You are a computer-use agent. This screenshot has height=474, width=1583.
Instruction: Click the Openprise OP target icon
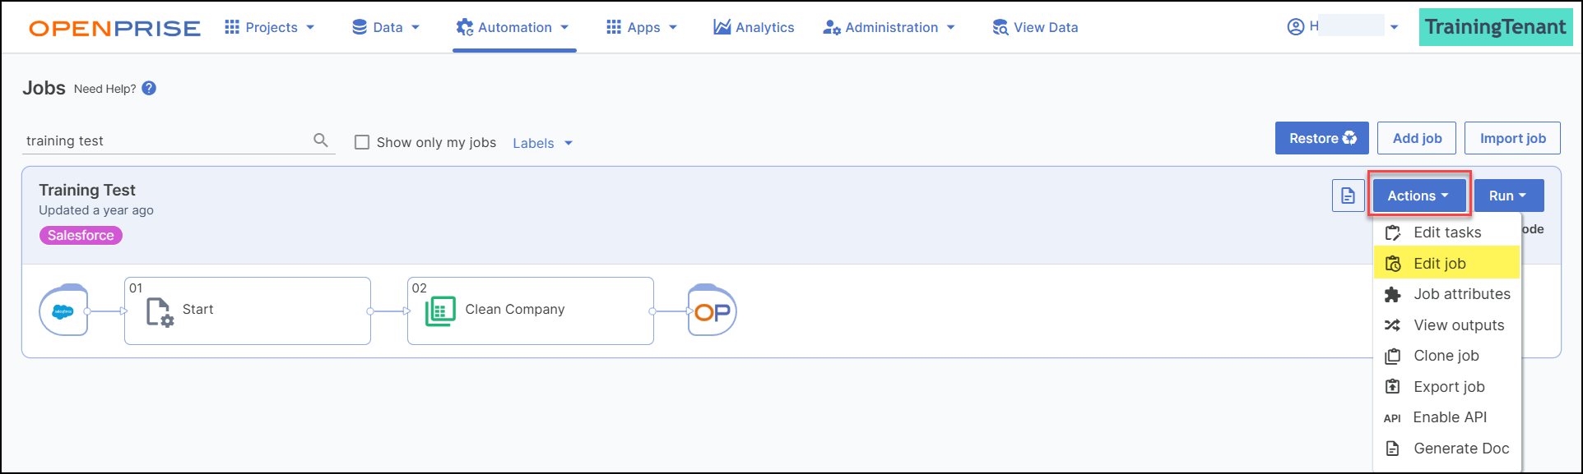tap(712, 311)
